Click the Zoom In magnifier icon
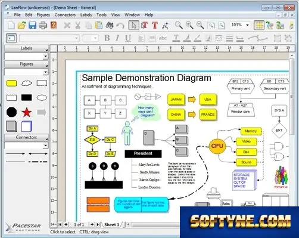The width and height of the screenshot is (299, 238). point(189,25)
